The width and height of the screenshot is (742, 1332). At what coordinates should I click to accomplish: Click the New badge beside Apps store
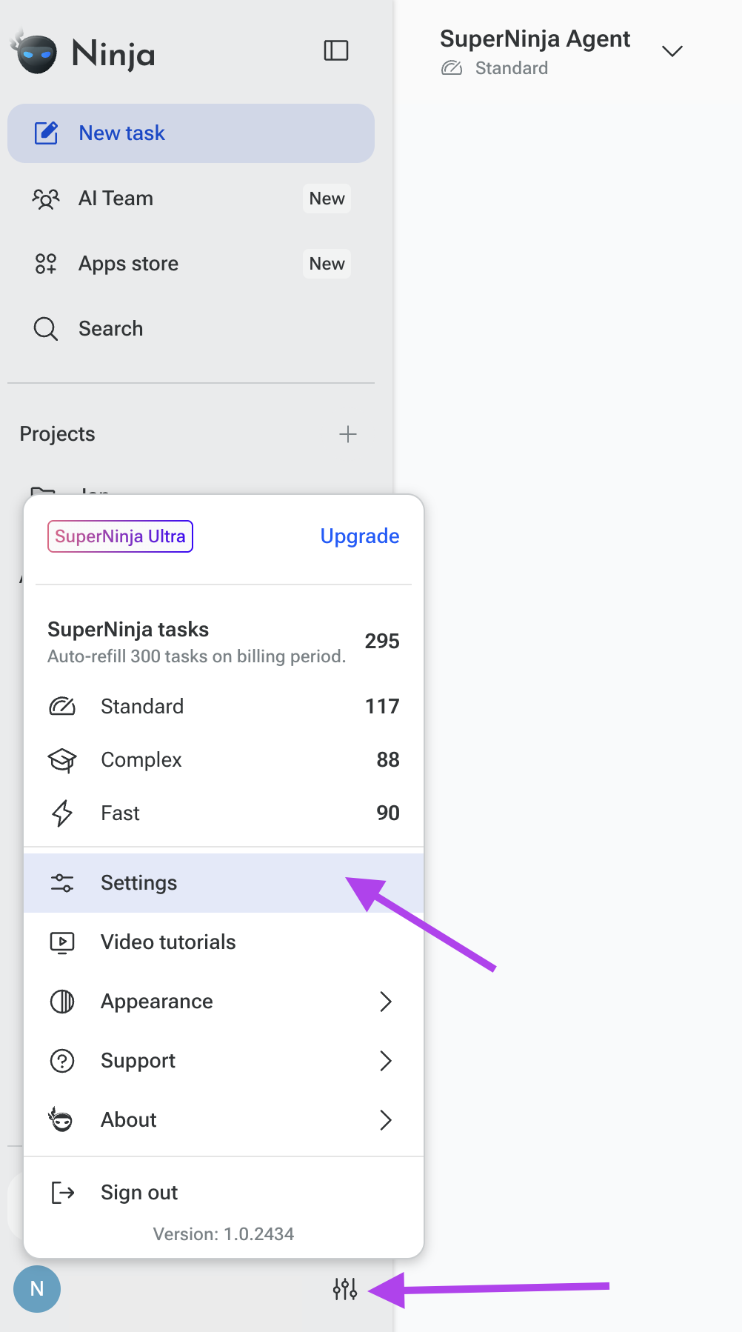[327, 264]
